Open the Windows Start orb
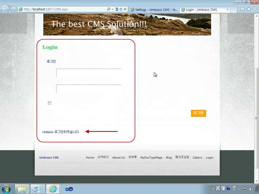 (6, 189)
